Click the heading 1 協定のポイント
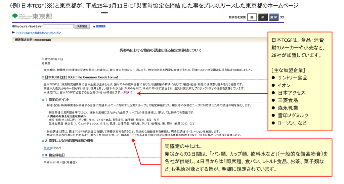 (57, 100)
